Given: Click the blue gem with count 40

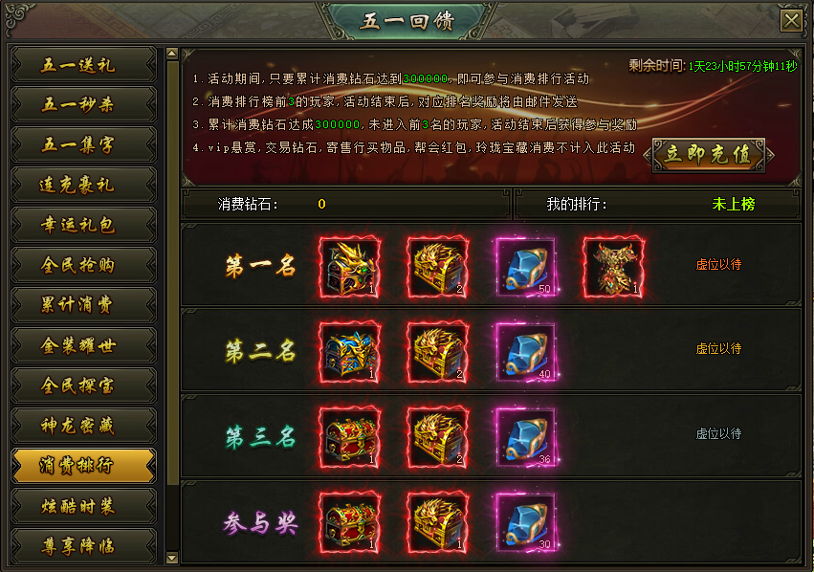Looking at the screenshot, I should tap(525, 352).
